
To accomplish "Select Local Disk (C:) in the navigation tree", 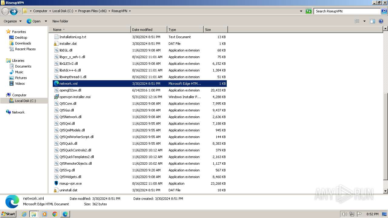I will 25,101.
